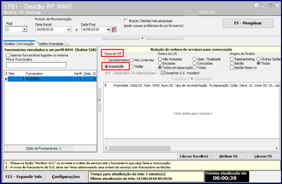Image resolution: width=282 pixels, height=184 pixels.
Task: Sort by the Mat. column header
Action: 16,74
